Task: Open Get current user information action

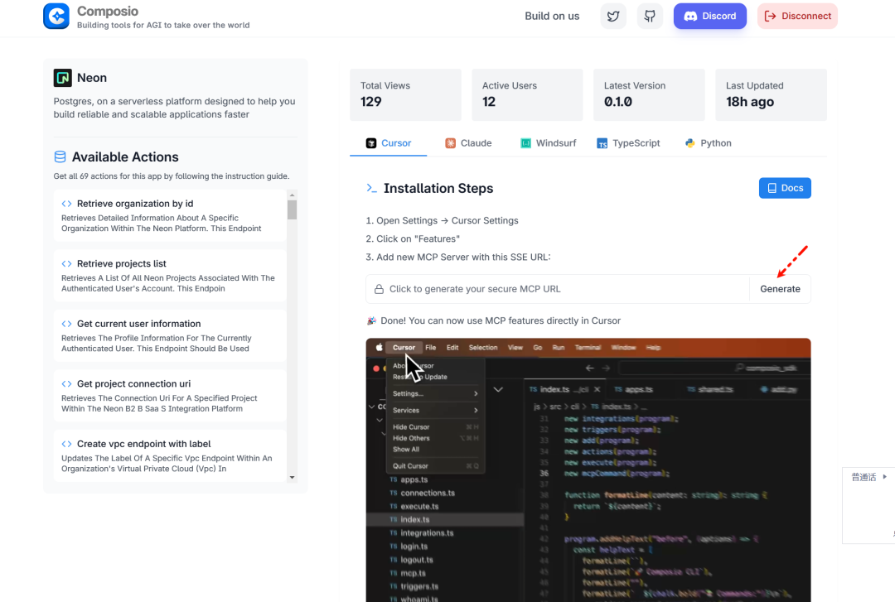Action: (170, 335)
